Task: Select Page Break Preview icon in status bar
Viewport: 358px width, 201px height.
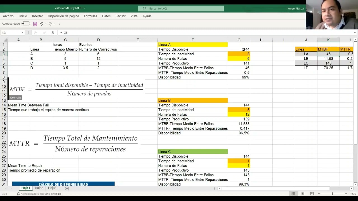Action: click(312, 194)
